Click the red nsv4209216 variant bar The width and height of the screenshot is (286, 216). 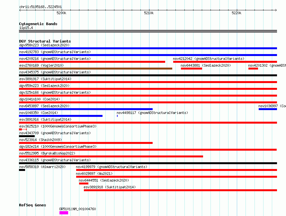(x=92, y=62)
